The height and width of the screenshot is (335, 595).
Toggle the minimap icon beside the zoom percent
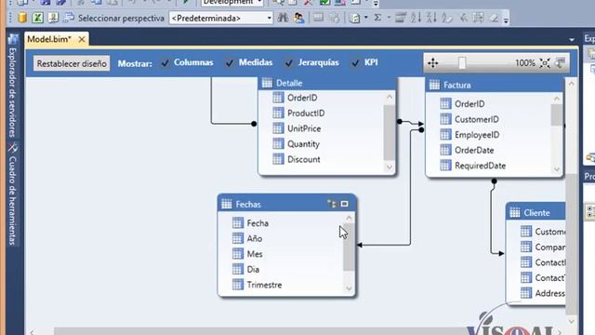coord(561,62)
